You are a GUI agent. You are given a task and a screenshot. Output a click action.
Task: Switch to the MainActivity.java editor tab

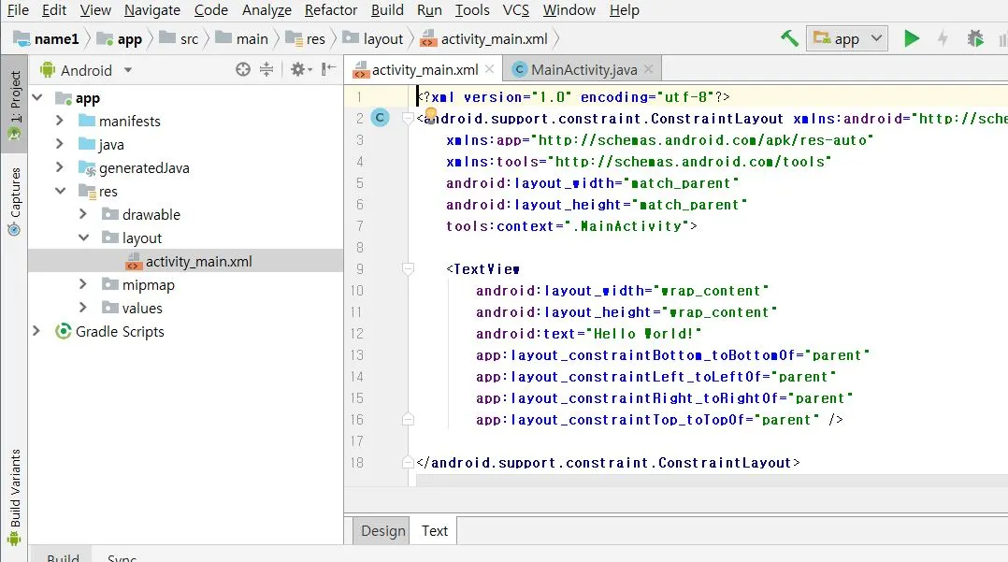583,69
